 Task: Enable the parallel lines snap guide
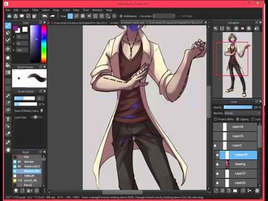pos(76,16)
